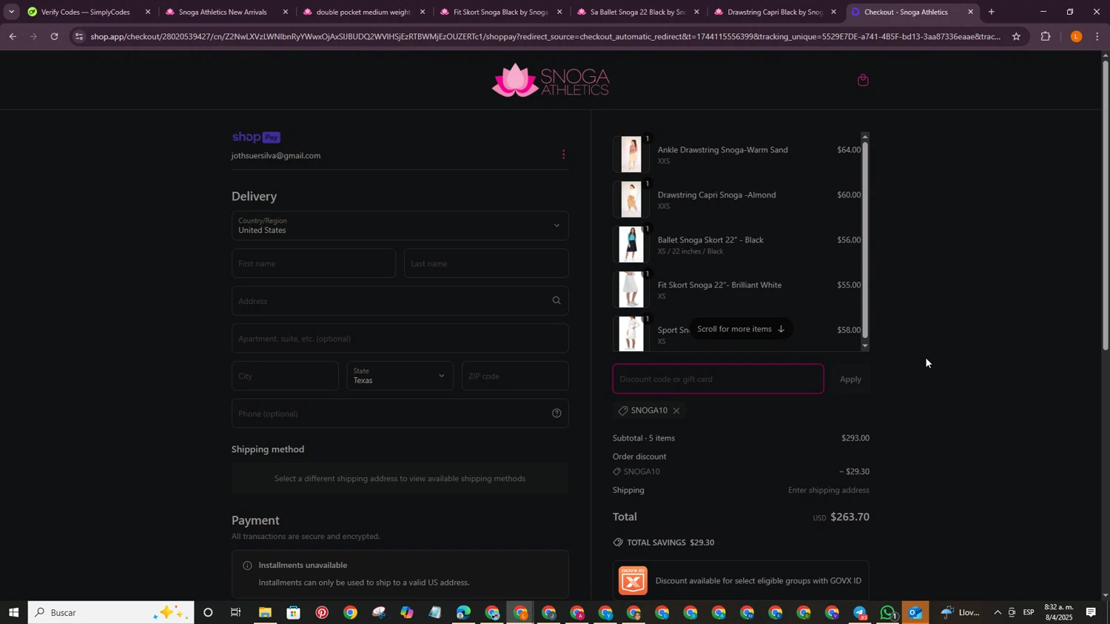Focus the ZIP code field
This screenshot has height=624, width=1110.
pos(515,376)
